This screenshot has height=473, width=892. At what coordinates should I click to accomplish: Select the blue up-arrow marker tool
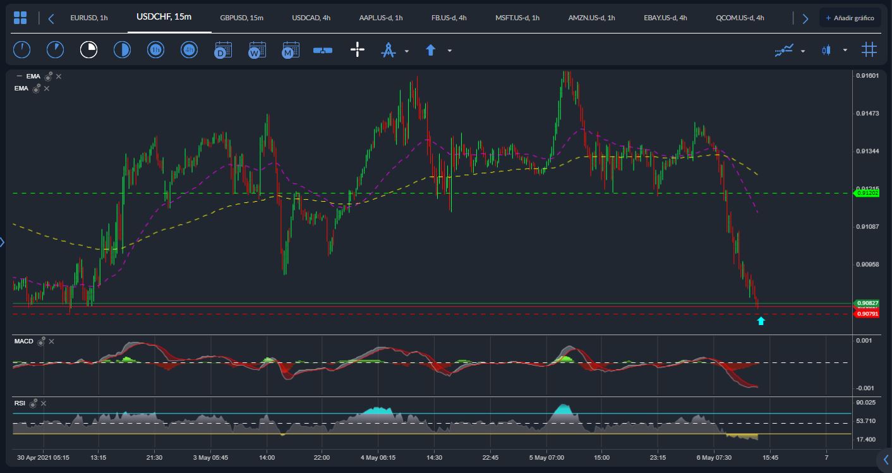(431, 50)
